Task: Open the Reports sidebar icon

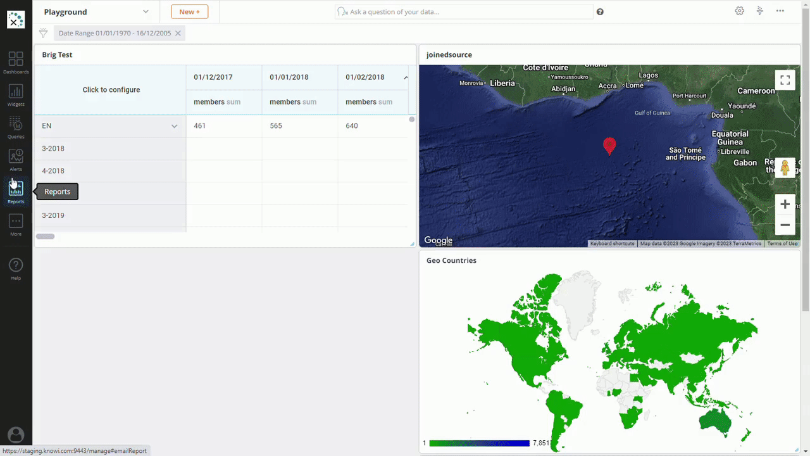Action: pyautogui.click(x=16, y=191)
